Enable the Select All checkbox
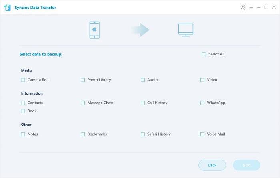The width and height of the screenshot is (280, 178). (204, 54)
